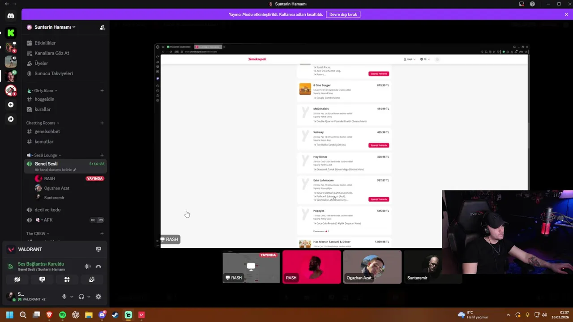Open Discord taskbar icon with 9+ badge
The image size is (573, 322).
(x=102, y=315)
